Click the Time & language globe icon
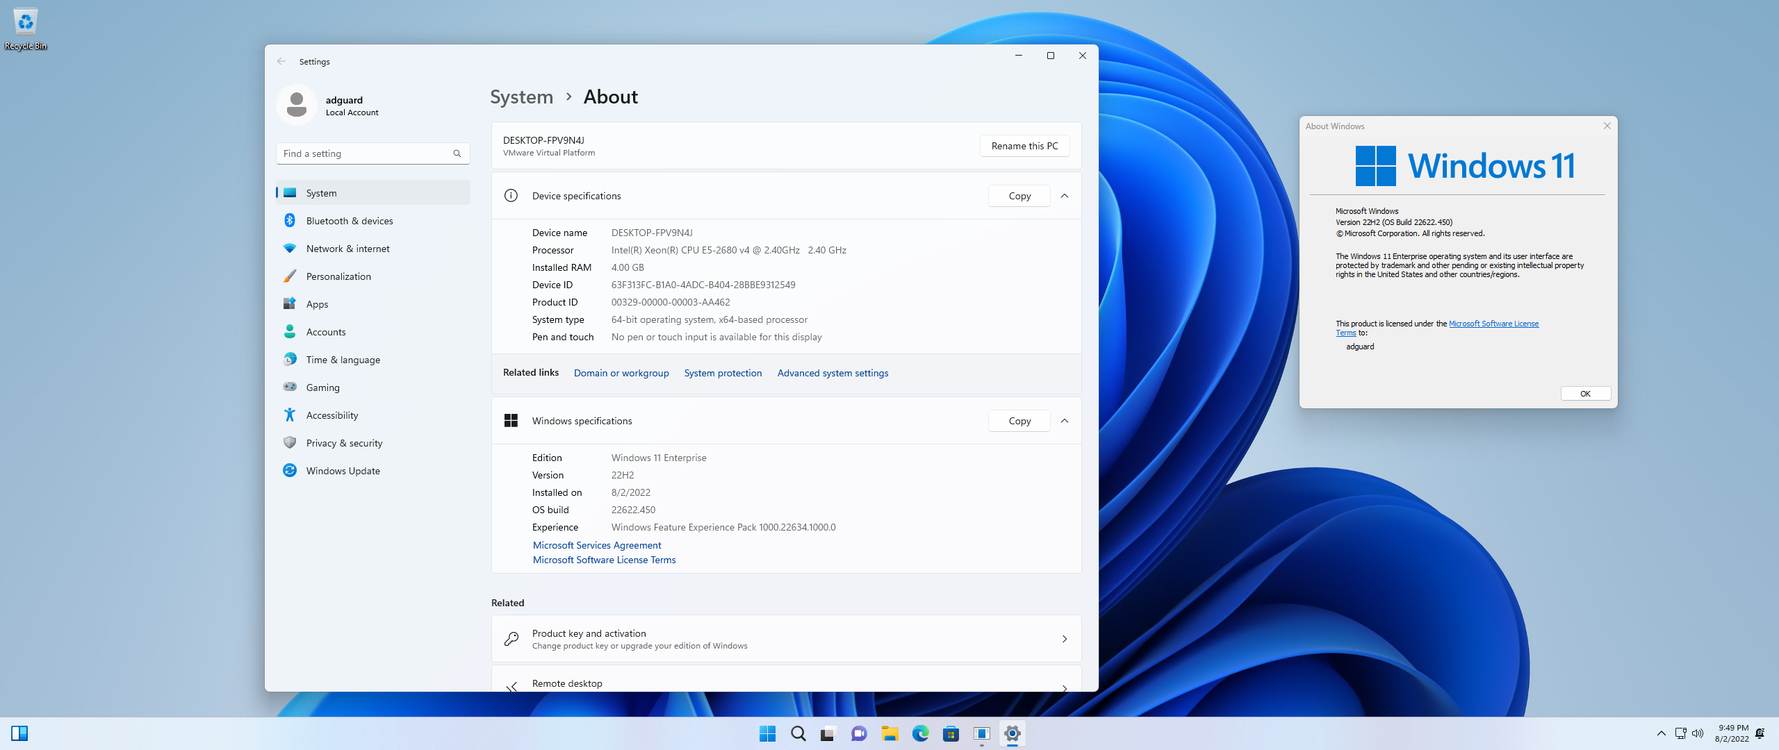 click(x=290, y=360)
